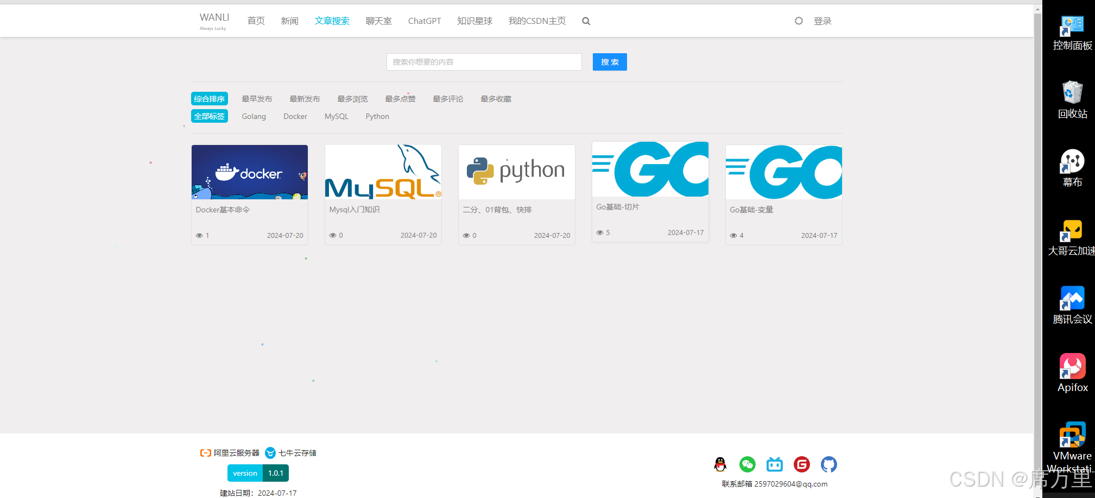This screenshot has height=498, width=1095.
Task: Open 控制面板 desktop shortcut
Action: (x=1072, y=33)
